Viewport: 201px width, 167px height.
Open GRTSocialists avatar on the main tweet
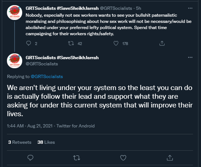[15, 61]
